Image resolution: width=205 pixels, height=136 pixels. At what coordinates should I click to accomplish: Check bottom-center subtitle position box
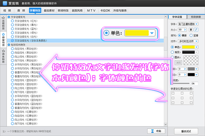pyautogui.click(x=182, y=103)
